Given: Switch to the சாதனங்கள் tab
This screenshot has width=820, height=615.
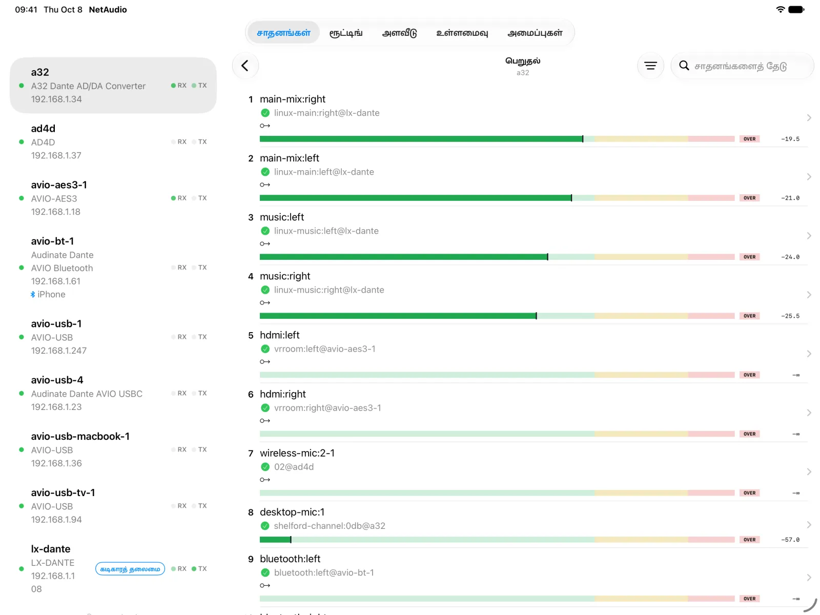Looking at the screenshot, I should (x=283, y=33).
